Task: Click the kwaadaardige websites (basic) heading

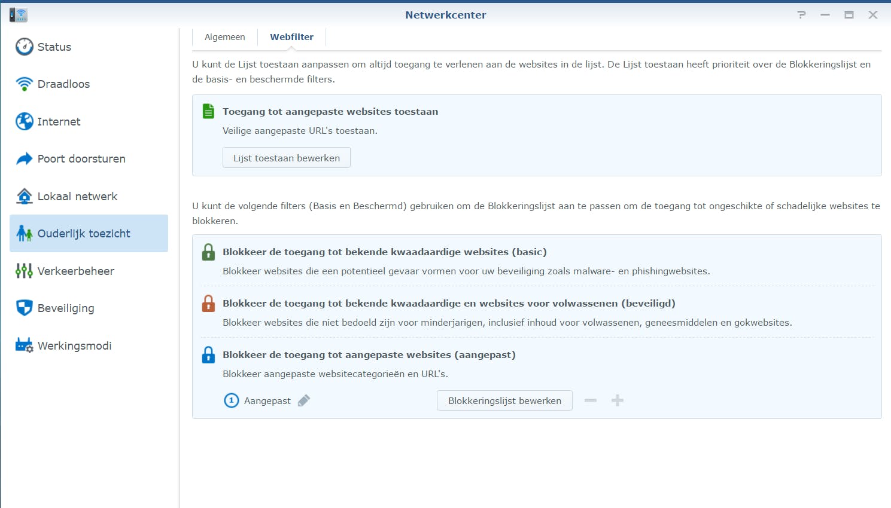Action: pyautogui.click(x=385, y=252)
